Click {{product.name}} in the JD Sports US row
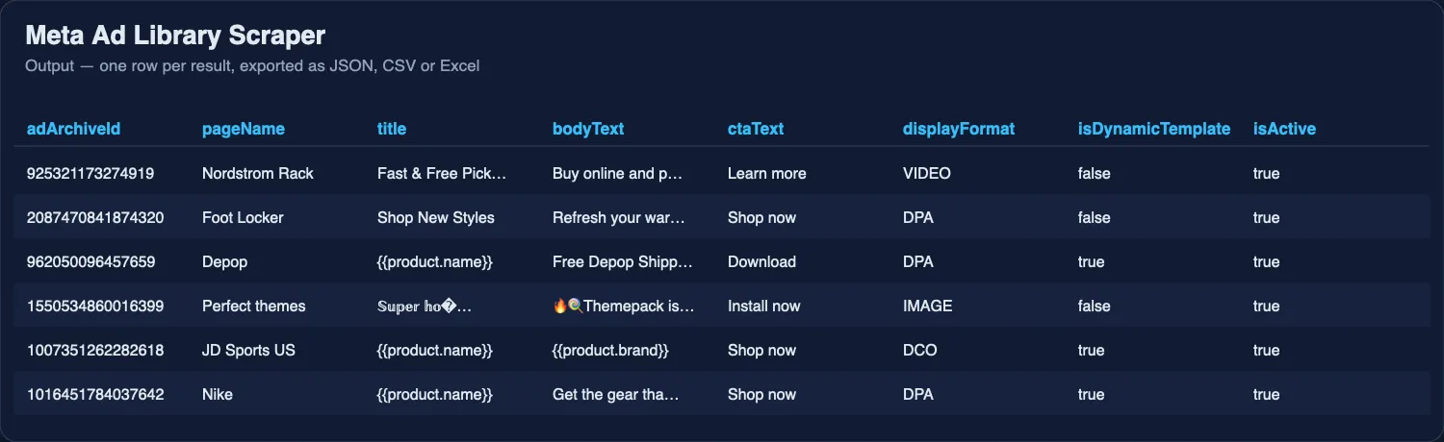Viewport: 1444px width, 442px height. click(x=435, y=351)
